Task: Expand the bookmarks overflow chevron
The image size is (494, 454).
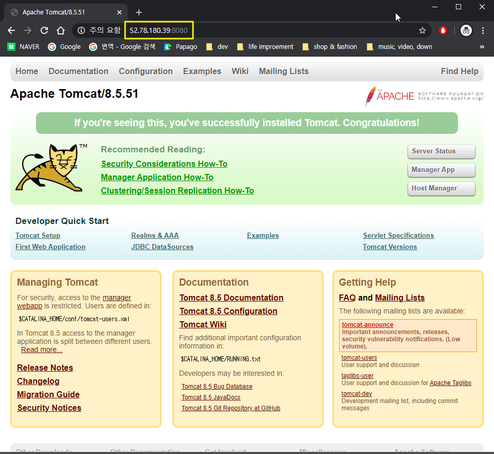Action: click(482, 47)
